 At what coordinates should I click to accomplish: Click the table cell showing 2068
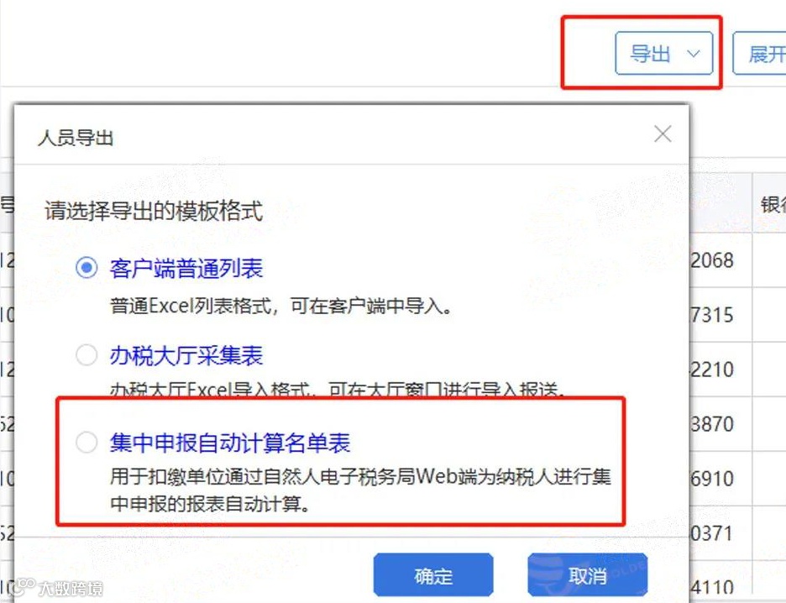tap(720, 260)
